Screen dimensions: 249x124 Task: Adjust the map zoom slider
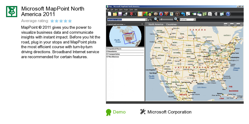[166, 19]
